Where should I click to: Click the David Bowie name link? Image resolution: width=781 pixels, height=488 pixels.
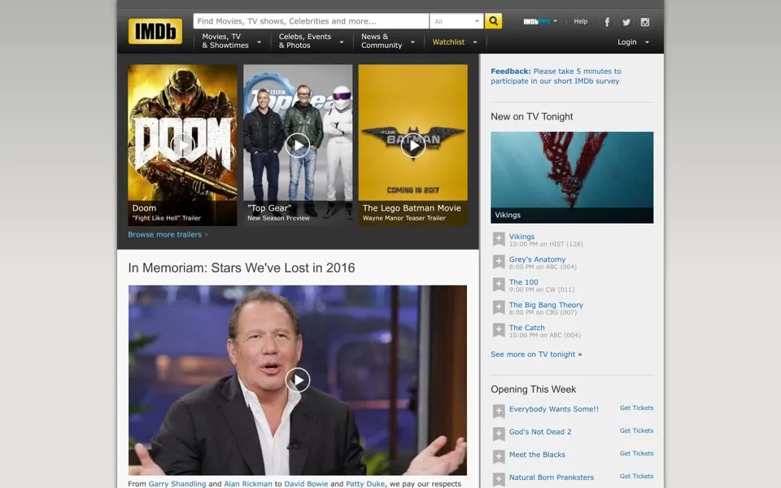306,483
